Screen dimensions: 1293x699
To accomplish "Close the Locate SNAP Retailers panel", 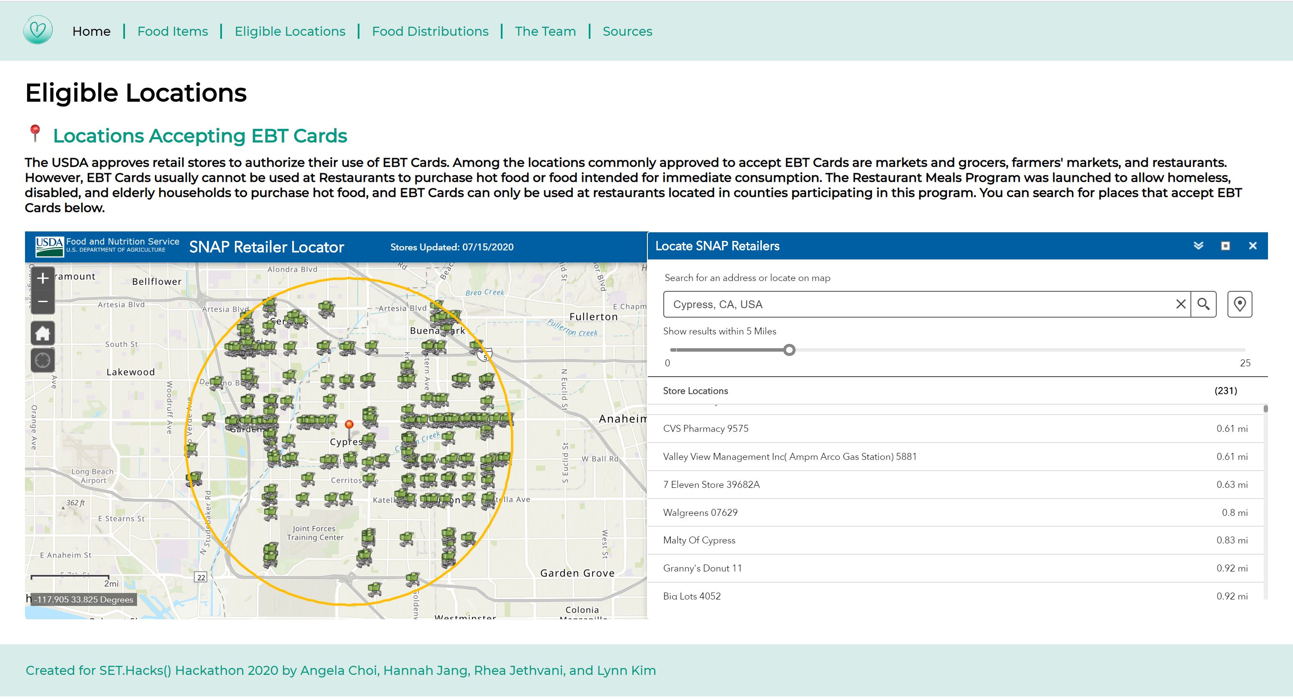I will point(1252,245).
